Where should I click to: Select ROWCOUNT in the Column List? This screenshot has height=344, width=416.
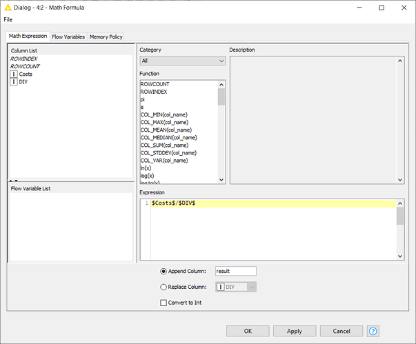[25, 66]
